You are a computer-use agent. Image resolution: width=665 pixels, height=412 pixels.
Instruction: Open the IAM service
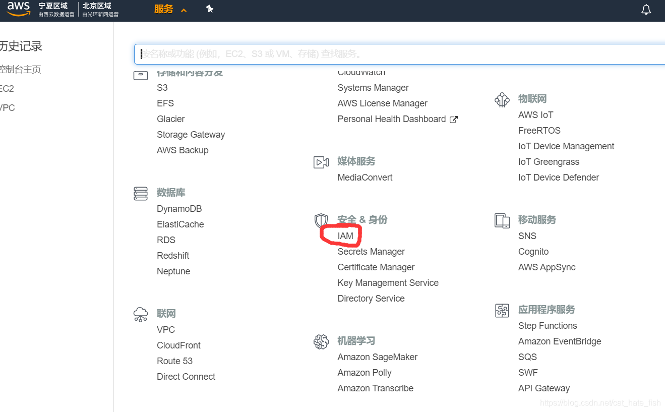345,236
